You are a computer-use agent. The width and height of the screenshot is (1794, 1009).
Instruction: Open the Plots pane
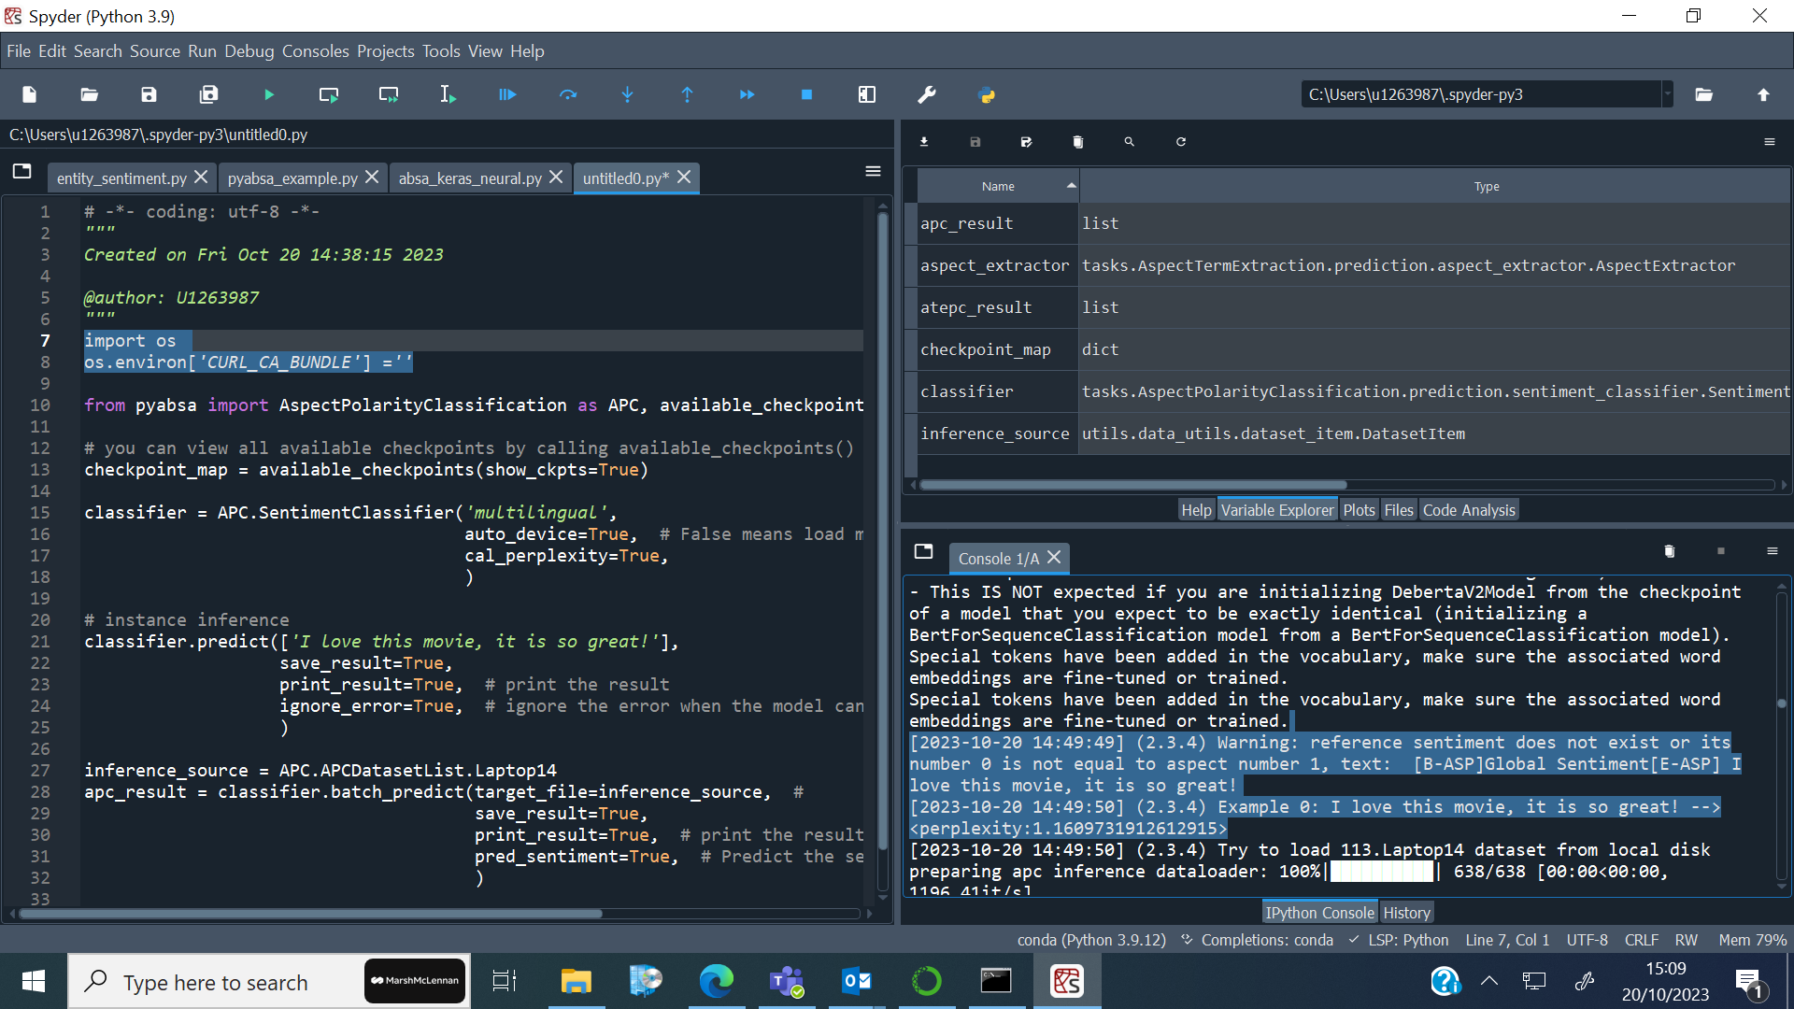click(1359, 509)
